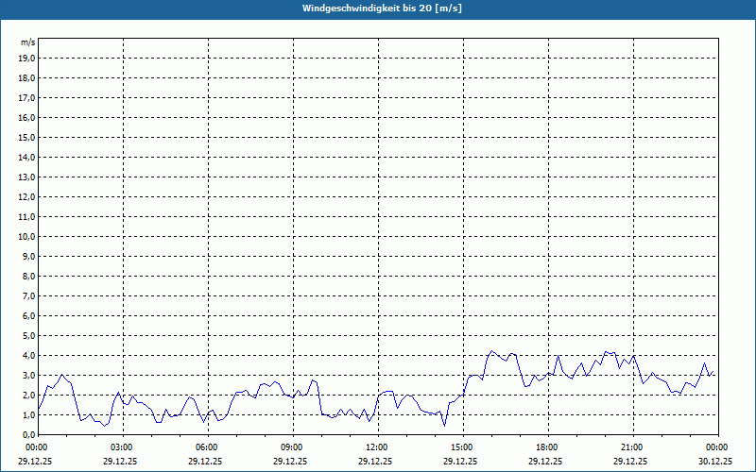
Task: Pick the 7,0 y-axis tick label
Action: point(28,295)
